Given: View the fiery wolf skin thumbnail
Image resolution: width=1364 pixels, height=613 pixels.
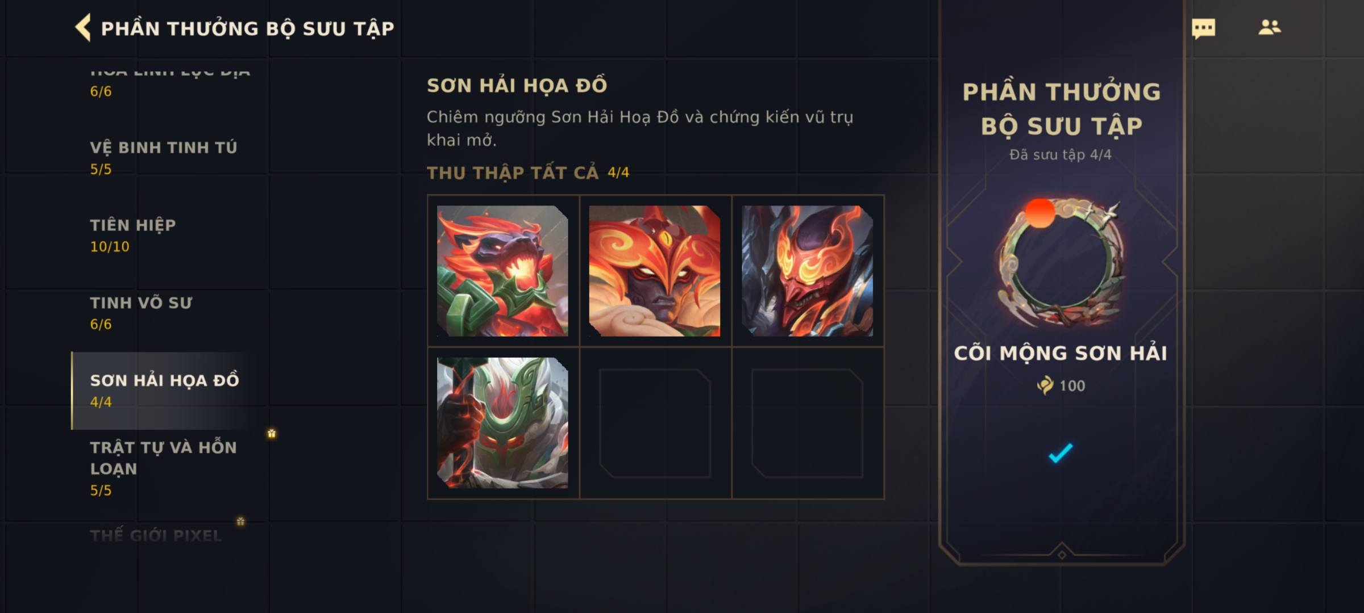Looking at the screenshot, I should coord(502,271).
